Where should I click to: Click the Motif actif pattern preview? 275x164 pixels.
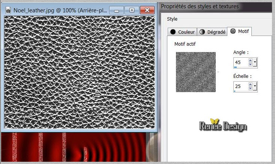click(196, 72)
